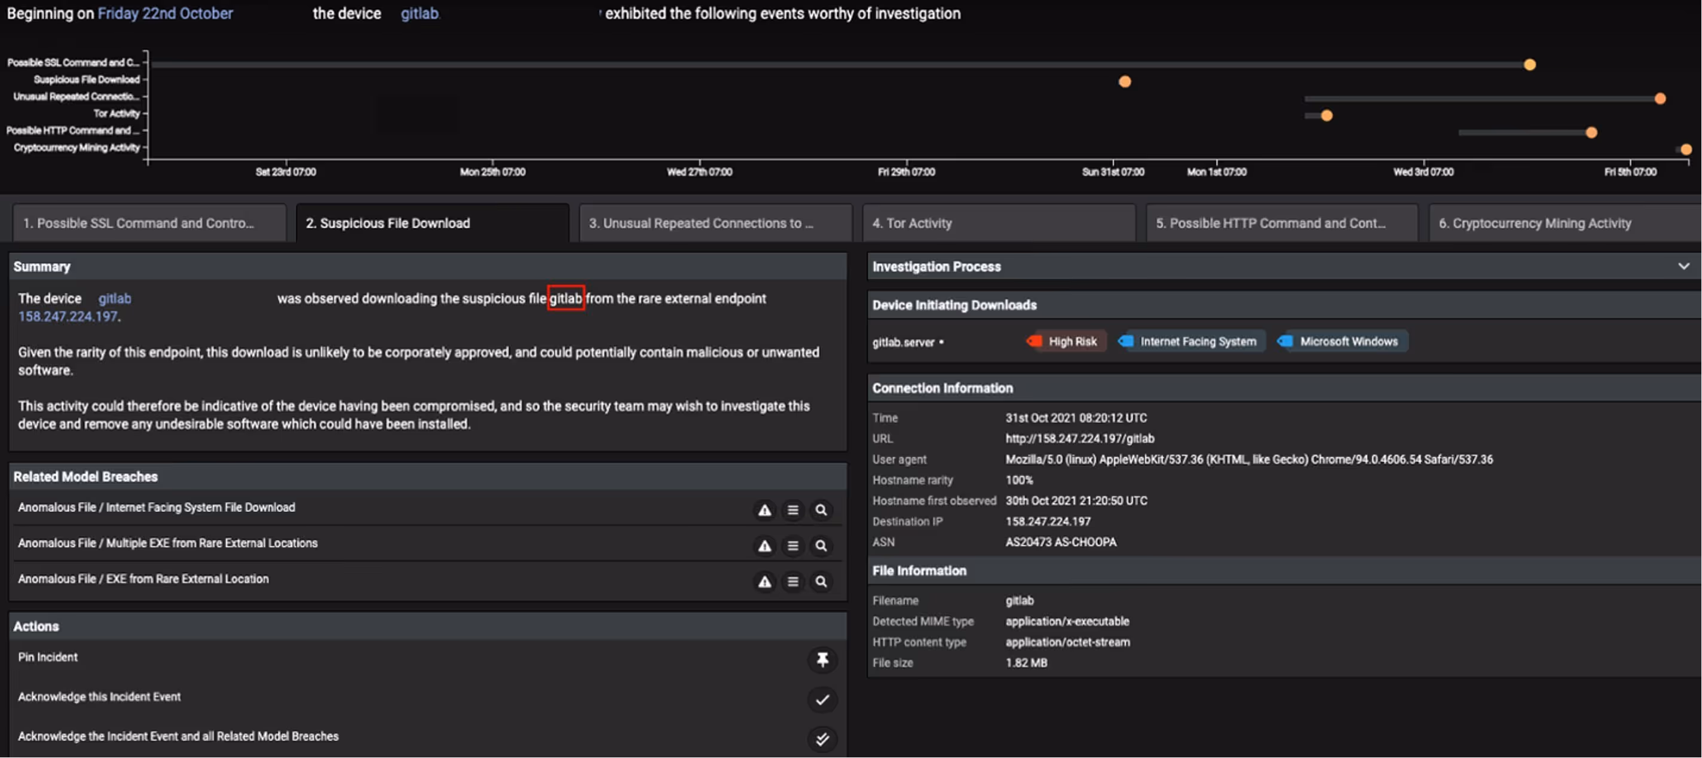Open list icon for Multiple EXE from Rare External Locations
This screenshot has height=758, width=1702.
coord(793,546)
